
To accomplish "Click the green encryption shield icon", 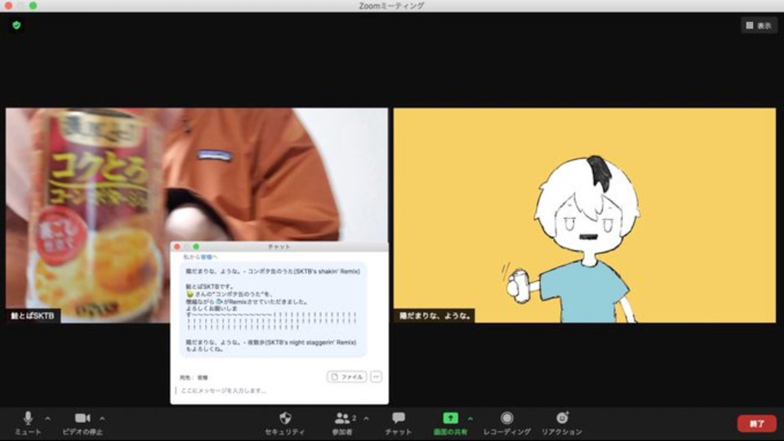I will 16,25.
